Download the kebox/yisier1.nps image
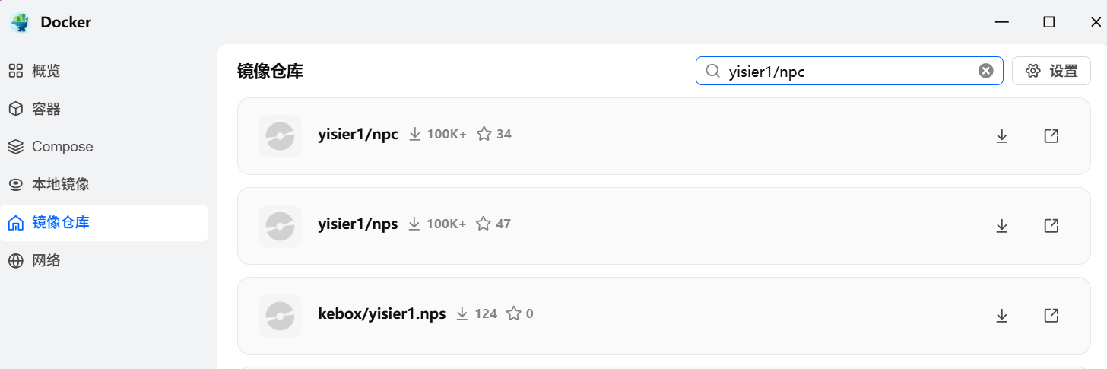1107x369 pixels. coord(1002,315)
